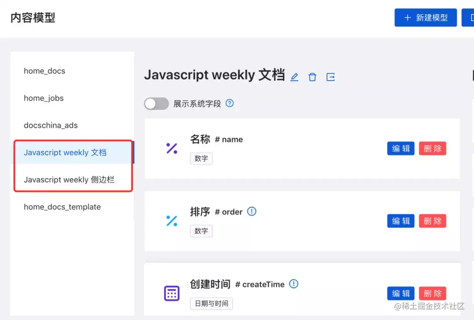The width and height of the screenshot is (474, 320).
Task: Open the warning icon next to # createTime
Action: tap(294, 284)
